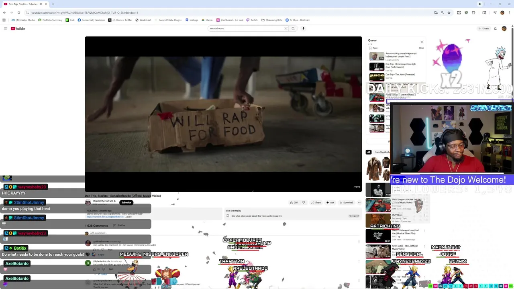Click the Ask button below video
This screenshot has height=289, width=514.
pos(330,202)
